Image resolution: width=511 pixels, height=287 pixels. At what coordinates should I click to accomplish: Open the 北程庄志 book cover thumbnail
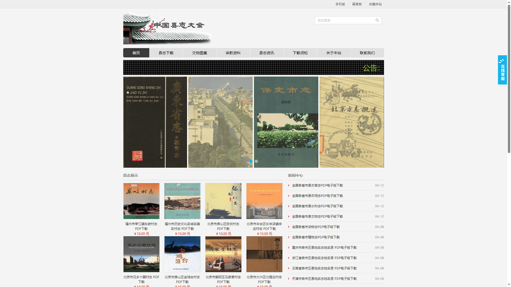pyautogui.click(x=264, y=254)
